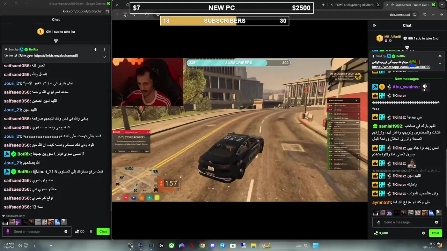Expand pinned message chevron in left chat
The height and width of the screenshot is (251, 447).
104,56
